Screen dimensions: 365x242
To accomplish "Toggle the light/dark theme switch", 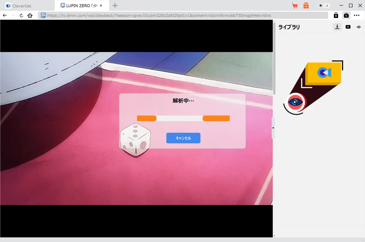I will pos(324,5).
